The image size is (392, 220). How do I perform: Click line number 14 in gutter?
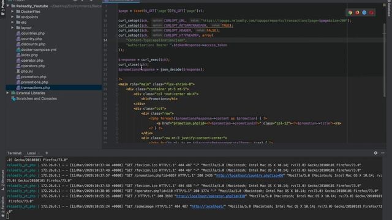105,40
